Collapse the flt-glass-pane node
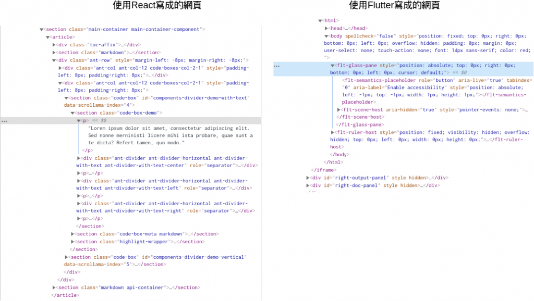 point(332,66)
